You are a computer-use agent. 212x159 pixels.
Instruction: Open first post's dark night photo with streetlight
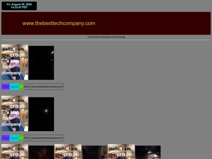[41, 63]
